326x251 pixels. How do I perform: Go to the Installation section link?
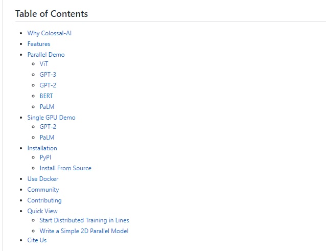point(42,148)
